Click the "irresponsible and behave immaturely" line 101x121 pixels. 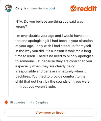[50, 71]
